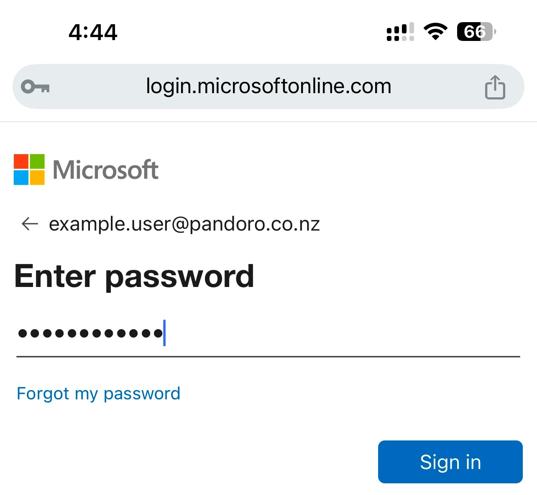
Task: Click the Microsoft wordmark text
Action: [105, 170]
